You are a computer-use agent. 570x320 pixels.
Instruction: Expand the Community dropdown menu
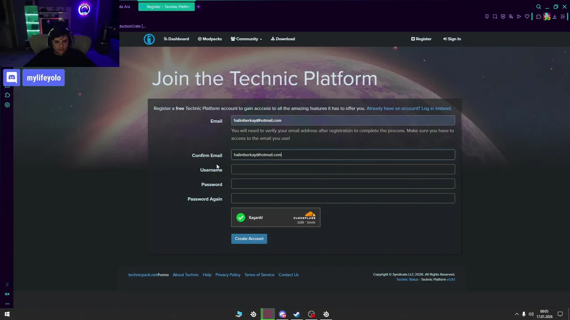coord(246,39)
